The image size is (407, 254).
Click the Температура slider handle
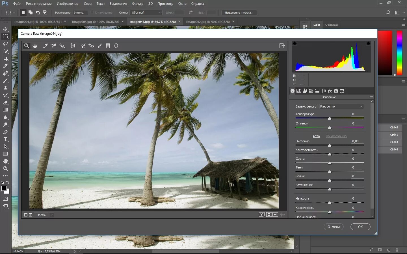click(x=330, y=119)
